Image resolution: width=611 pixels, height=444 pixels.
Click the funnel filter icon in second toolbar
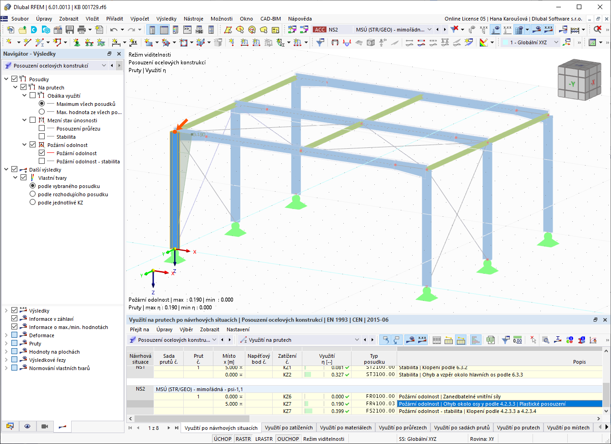point(320,42)
